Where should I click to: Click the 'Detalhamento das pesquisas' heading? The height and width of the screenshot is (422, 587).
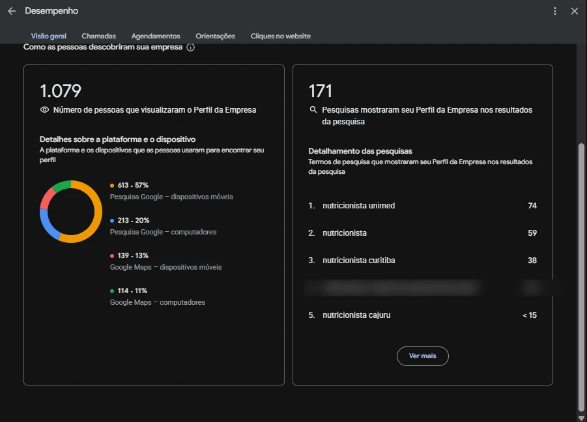(360, 151)
